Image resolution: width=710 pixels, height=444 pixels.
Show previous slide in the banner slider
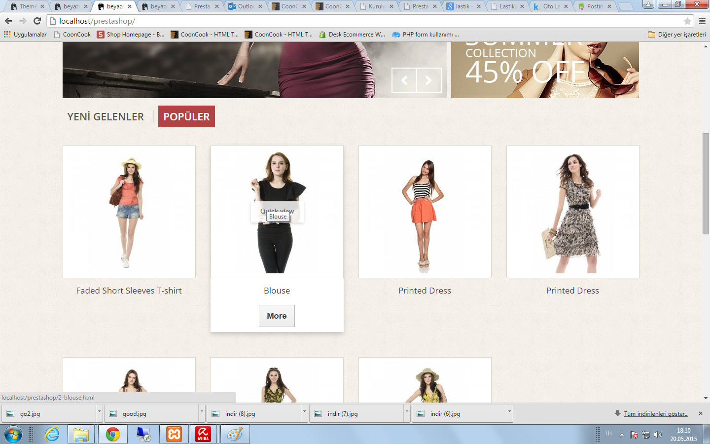click(x=404, y=80)
